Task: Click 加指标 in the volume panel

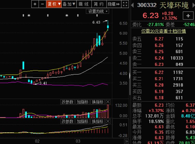Action: (x=83, y=102)
